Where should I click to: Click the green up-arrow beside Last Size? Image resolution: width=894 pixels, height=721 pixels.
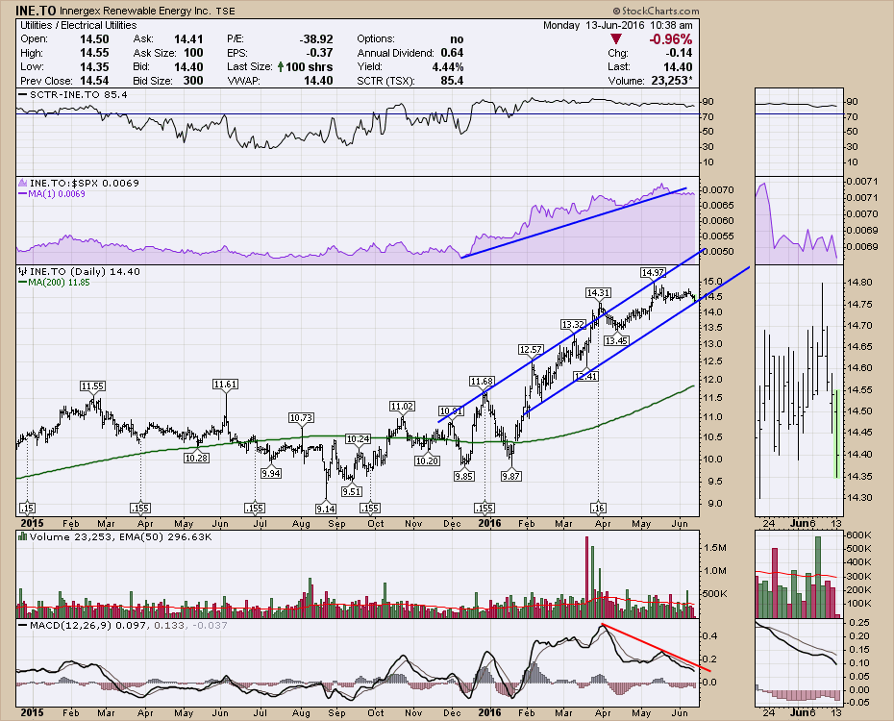281,66
